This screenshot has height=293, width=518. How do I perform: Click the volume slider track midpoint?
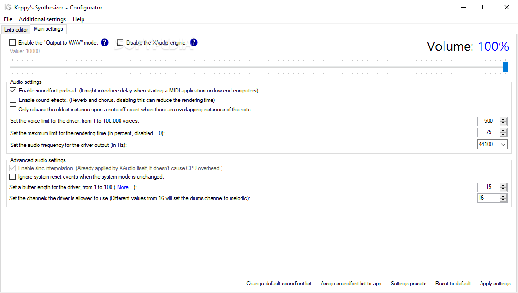[258, 67]
